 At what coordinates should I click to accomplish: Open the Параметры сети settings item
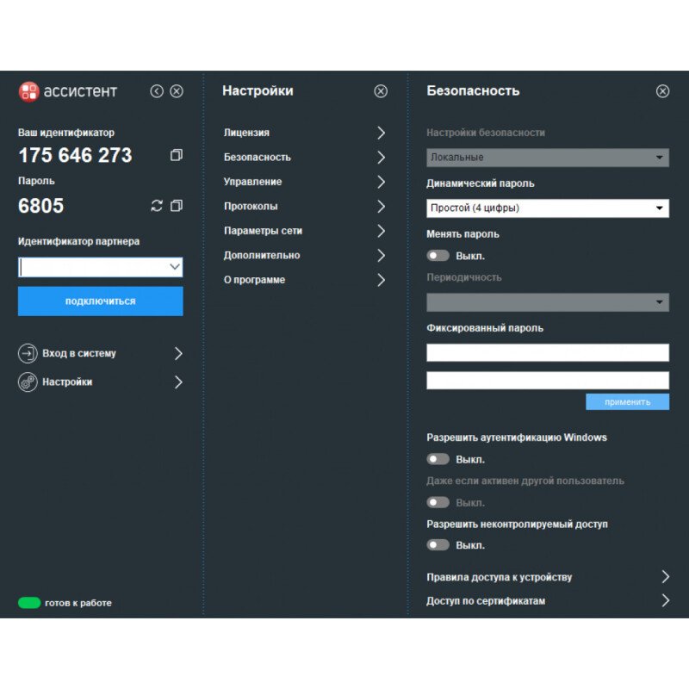tap(304, 231)
